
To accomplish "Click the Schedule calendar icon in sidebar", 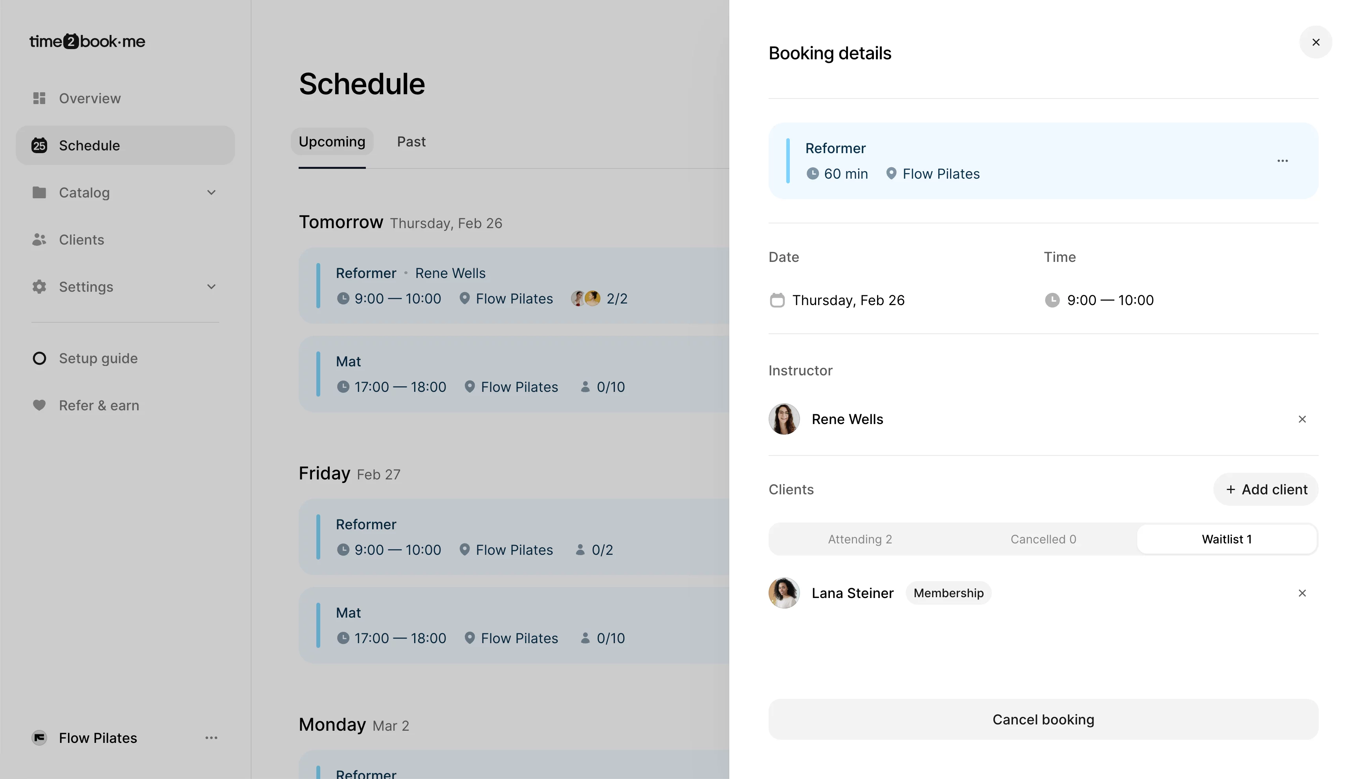I will pos(39,146).
